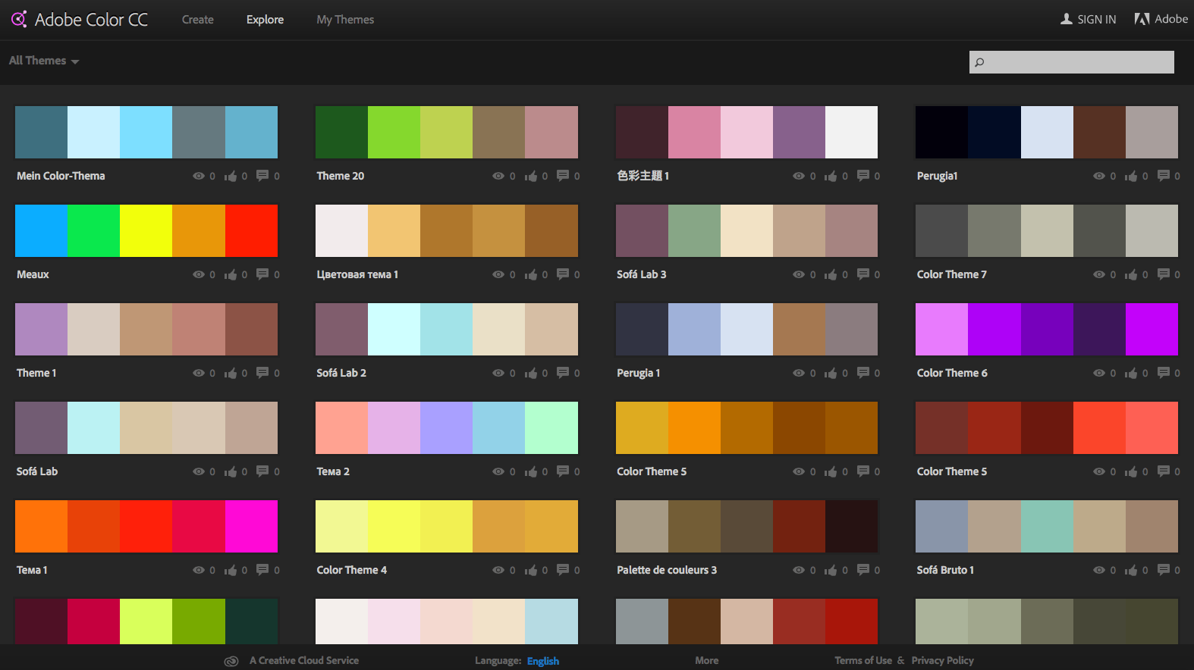
Task: Click the eye icon for Perugia1
Action: point(1099,176)
